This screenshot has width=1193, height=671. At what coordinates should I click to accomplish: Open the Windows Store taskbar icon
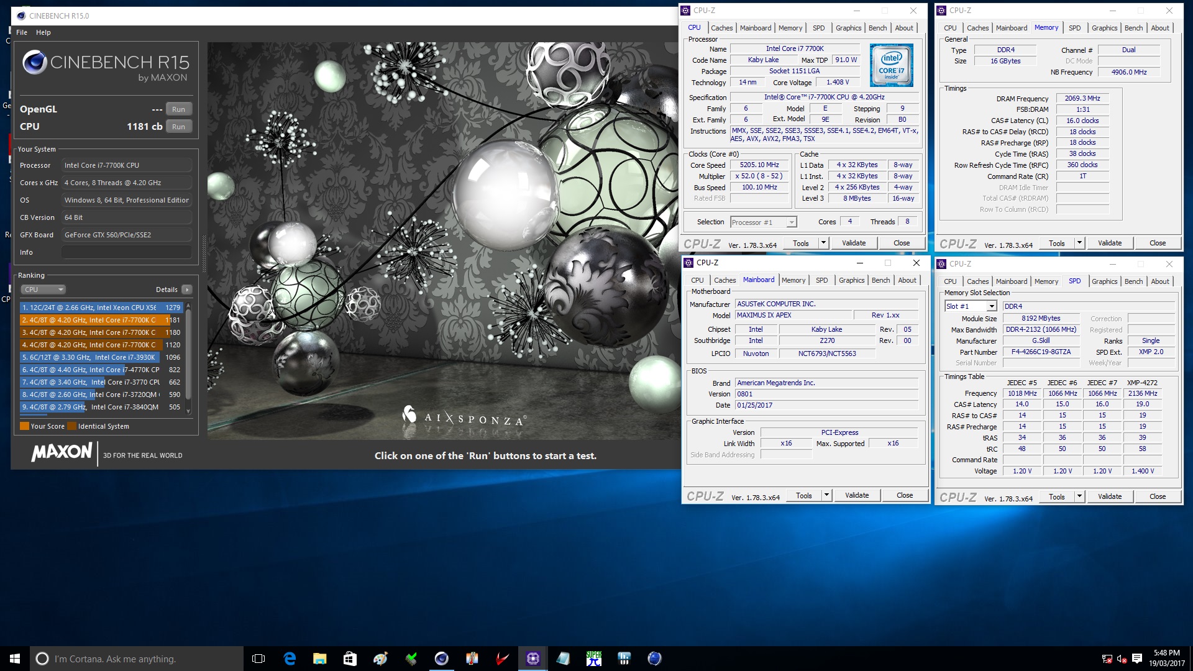(x=350, y=659)
